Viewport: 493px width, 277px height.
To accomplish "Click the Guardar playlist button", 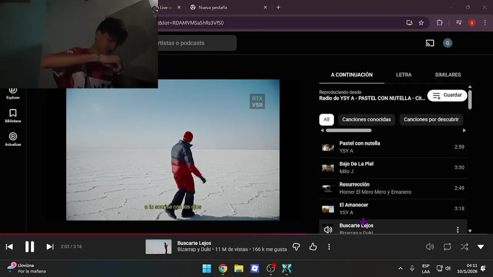I will tap(447, 95).
